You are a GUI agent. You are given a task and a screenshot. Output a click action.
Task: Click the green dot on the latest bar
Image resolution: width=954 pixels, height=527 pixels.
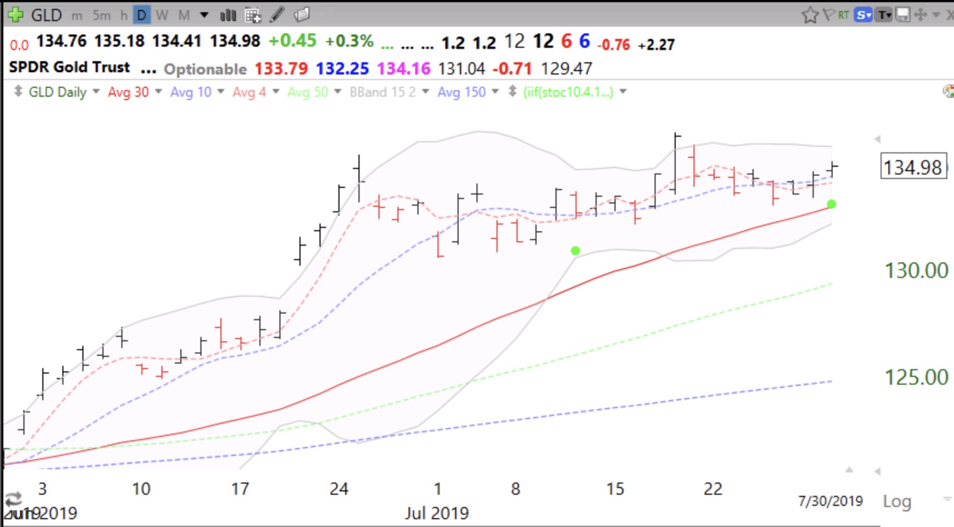832,204
